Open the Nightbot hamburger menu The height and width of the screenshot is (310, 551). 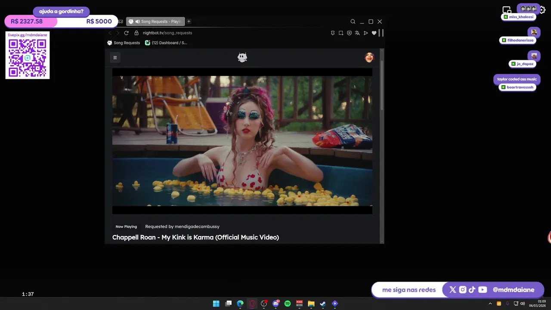click(x=115, y=57)
